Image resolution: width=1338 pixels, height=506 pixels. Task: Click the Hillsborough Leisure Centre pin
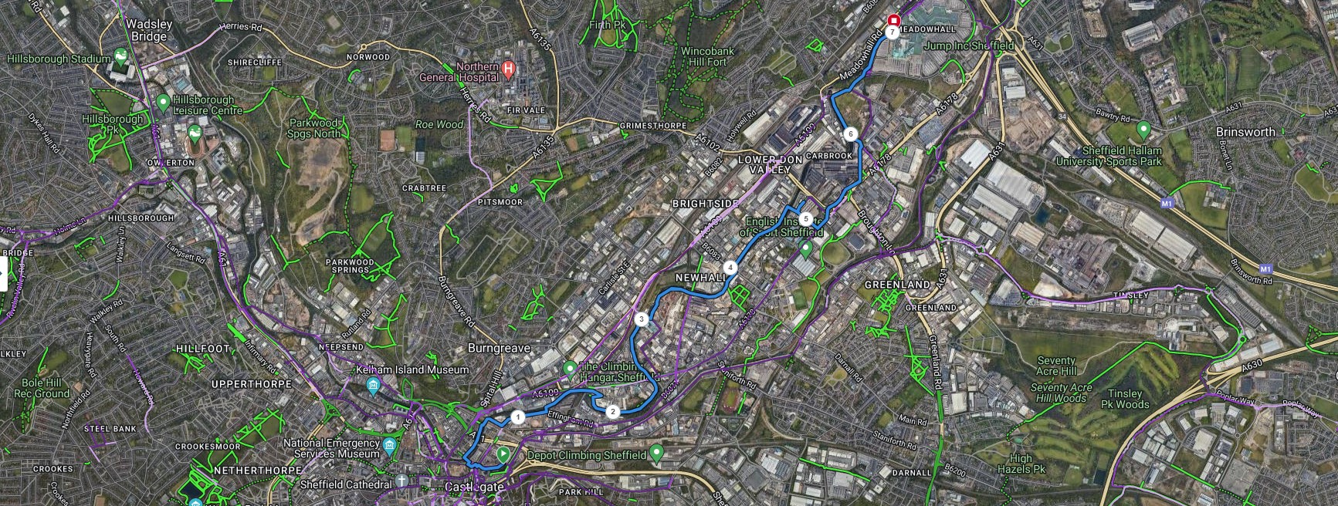(x=163, y=102)
